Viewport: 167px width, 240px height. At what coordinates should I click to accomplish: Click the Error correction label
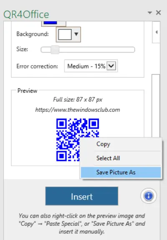coord(37,66)
